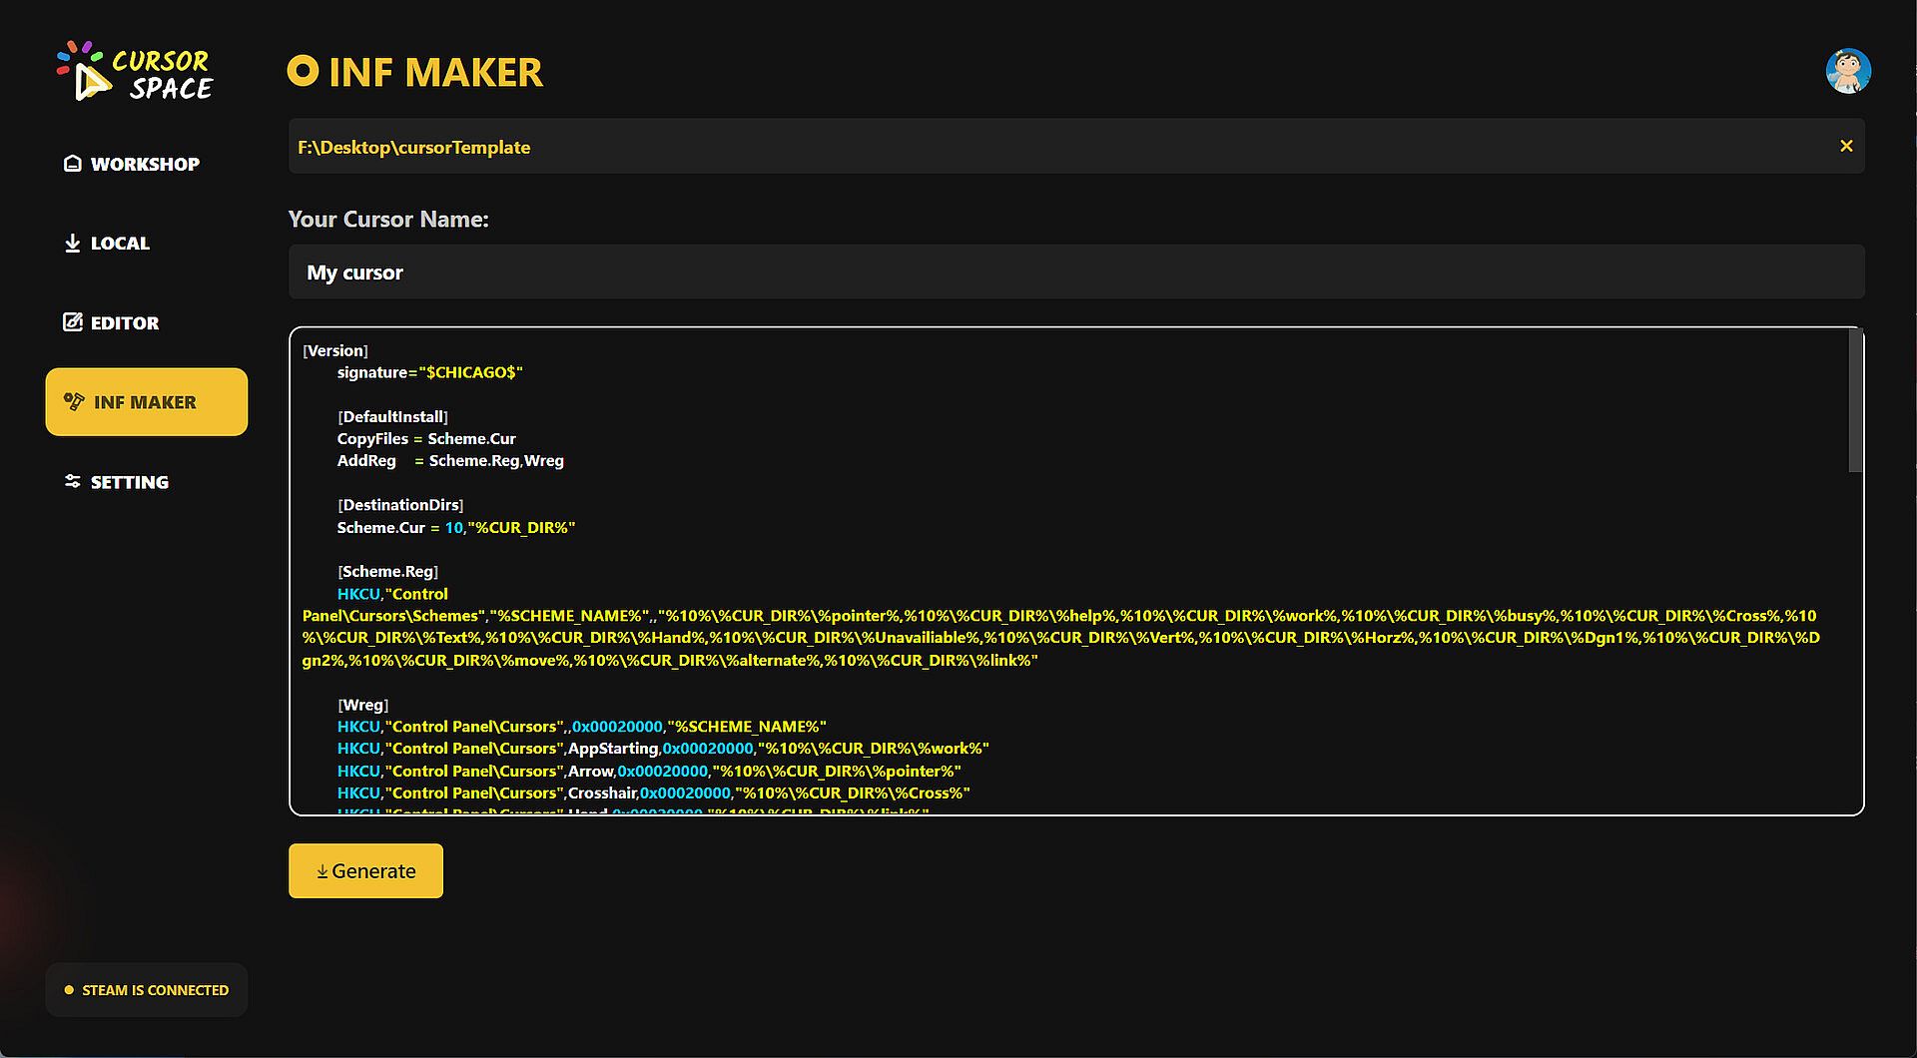Click the download arrow on Generate button

tap(322, 871)
